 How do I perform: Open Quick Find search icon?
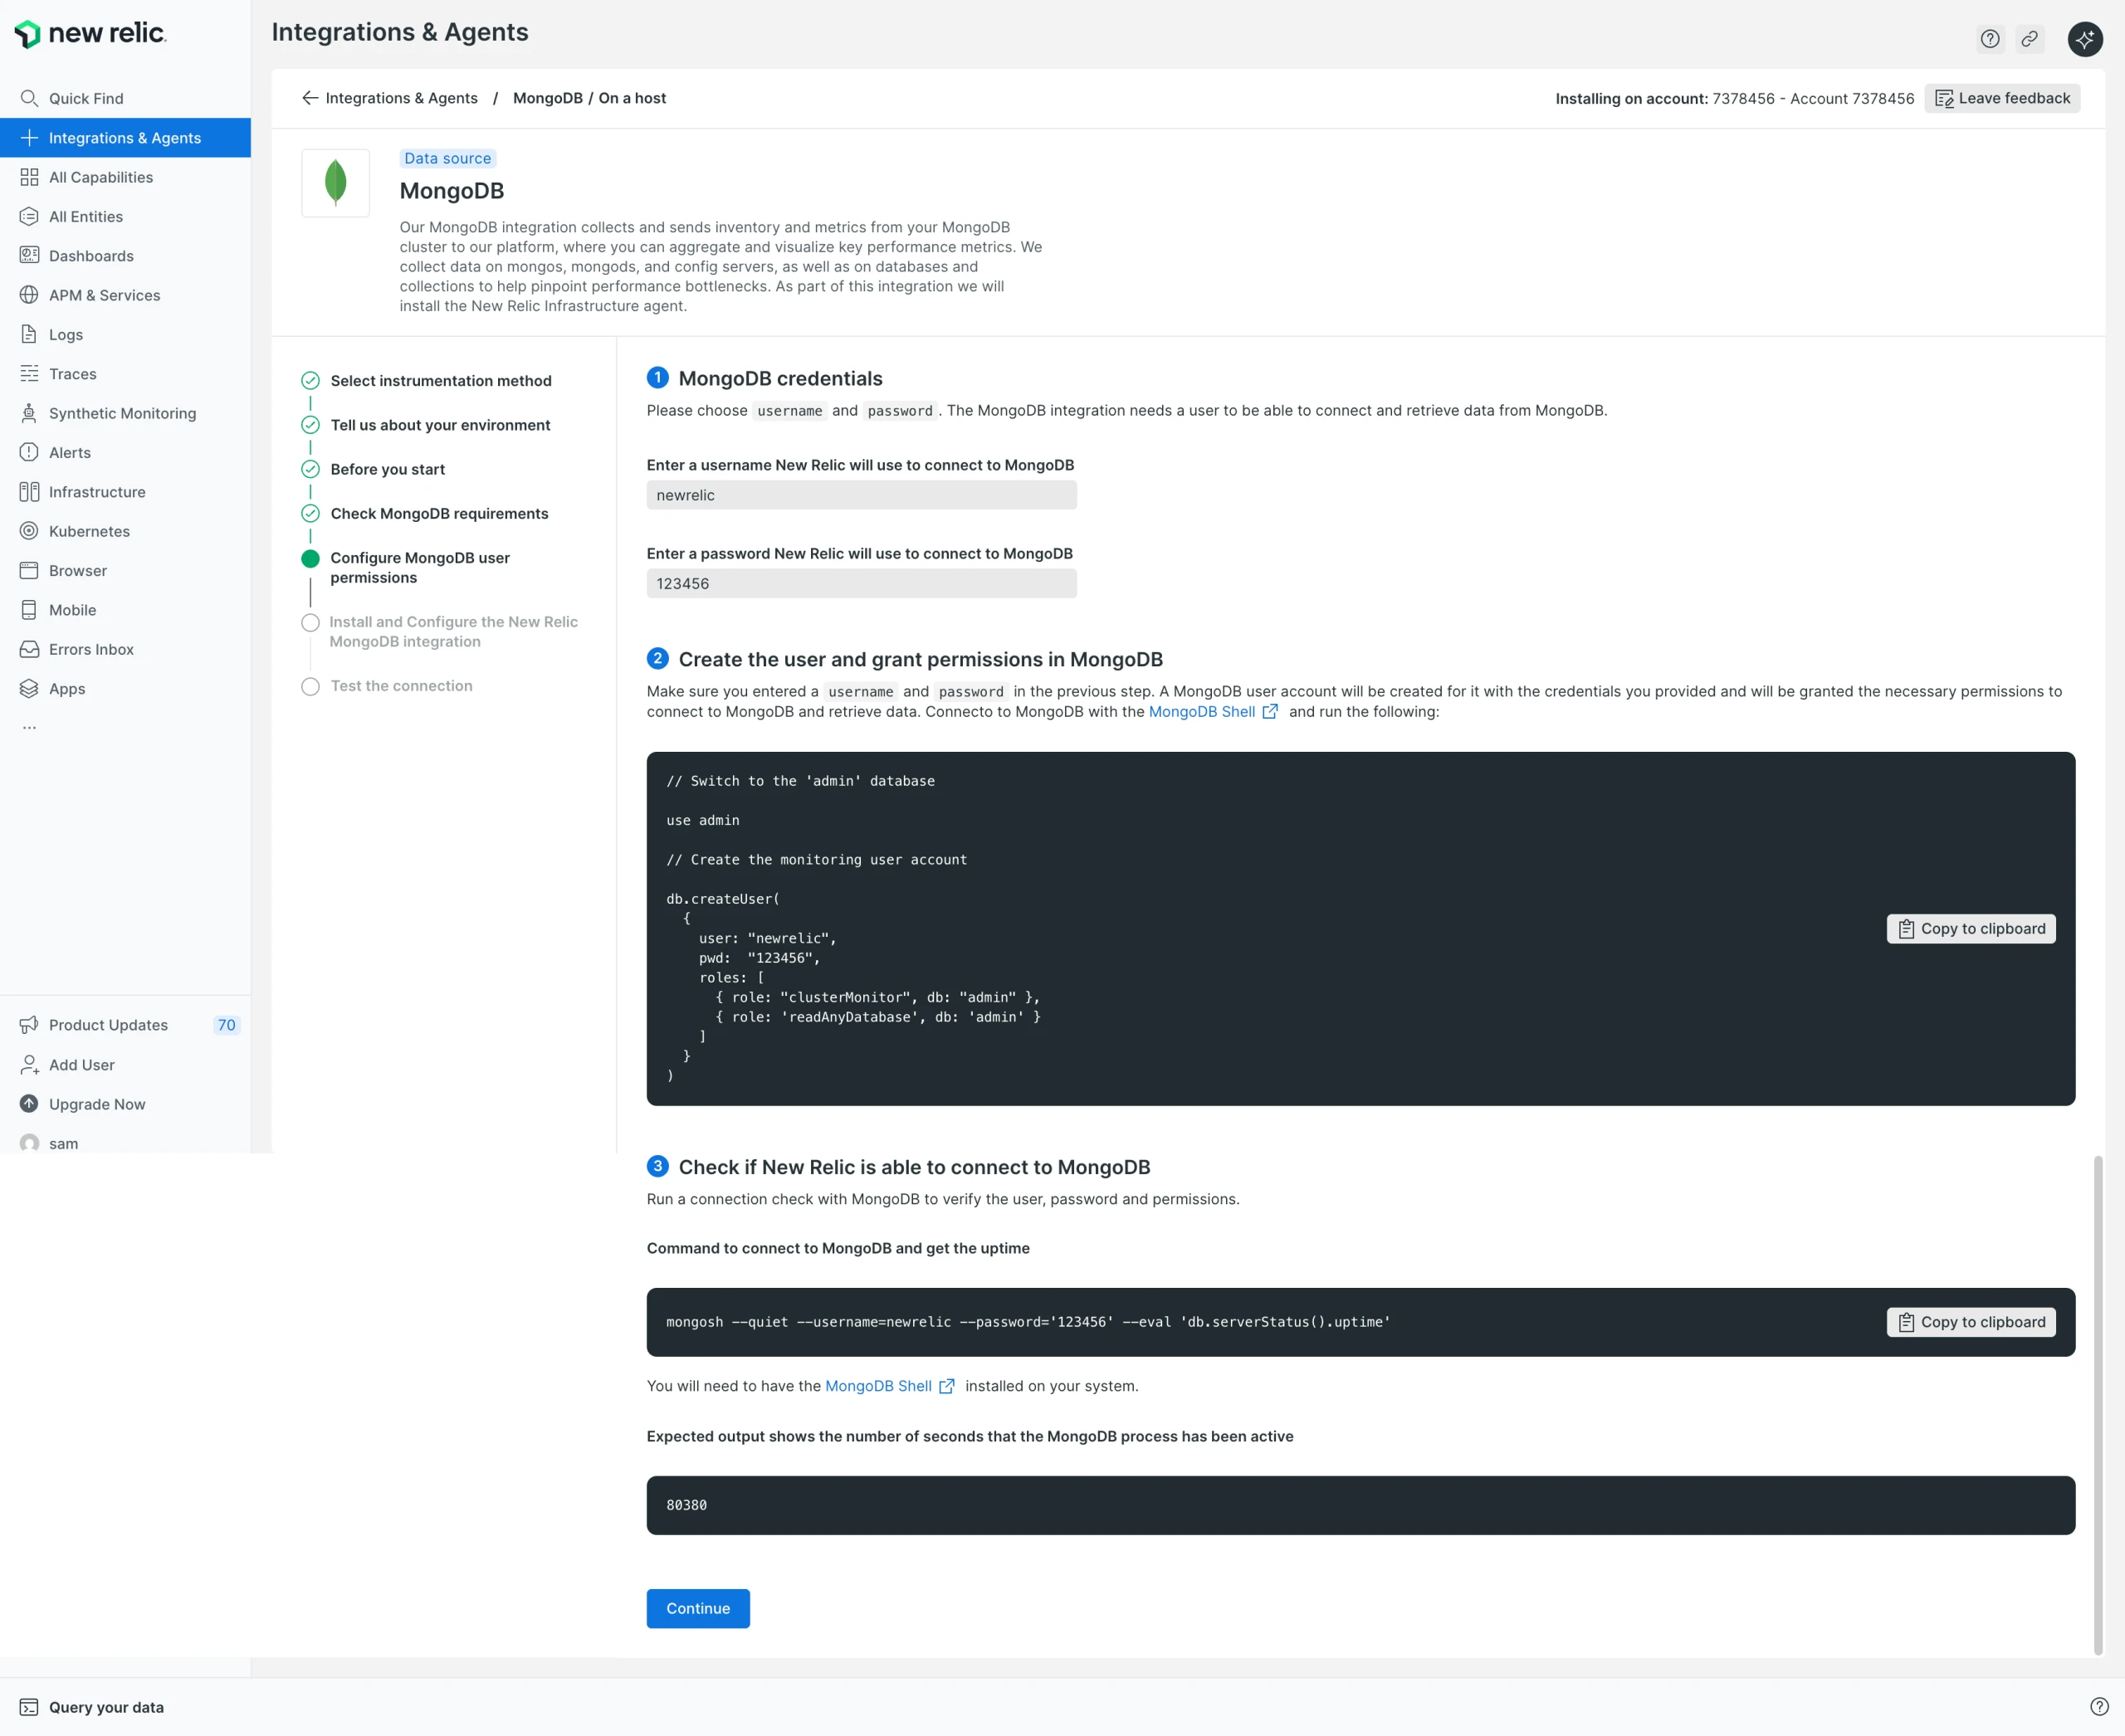click(x=29, y=98)
